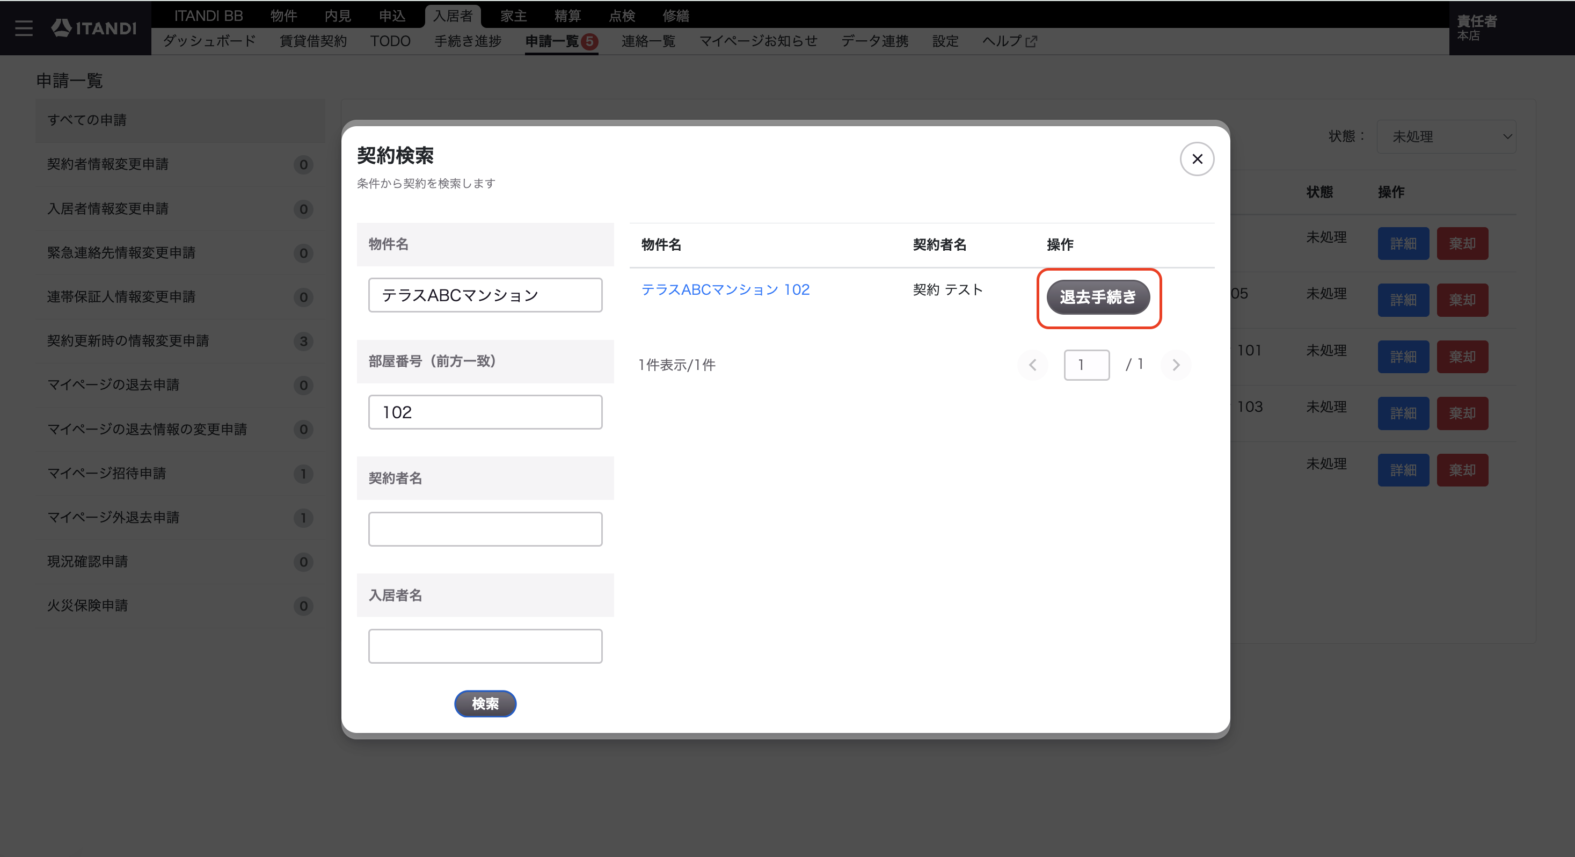Click 詳細 button in the last row
Image resolution: width=1575 pixels, height=857 pixels.
pos(1403,470)
